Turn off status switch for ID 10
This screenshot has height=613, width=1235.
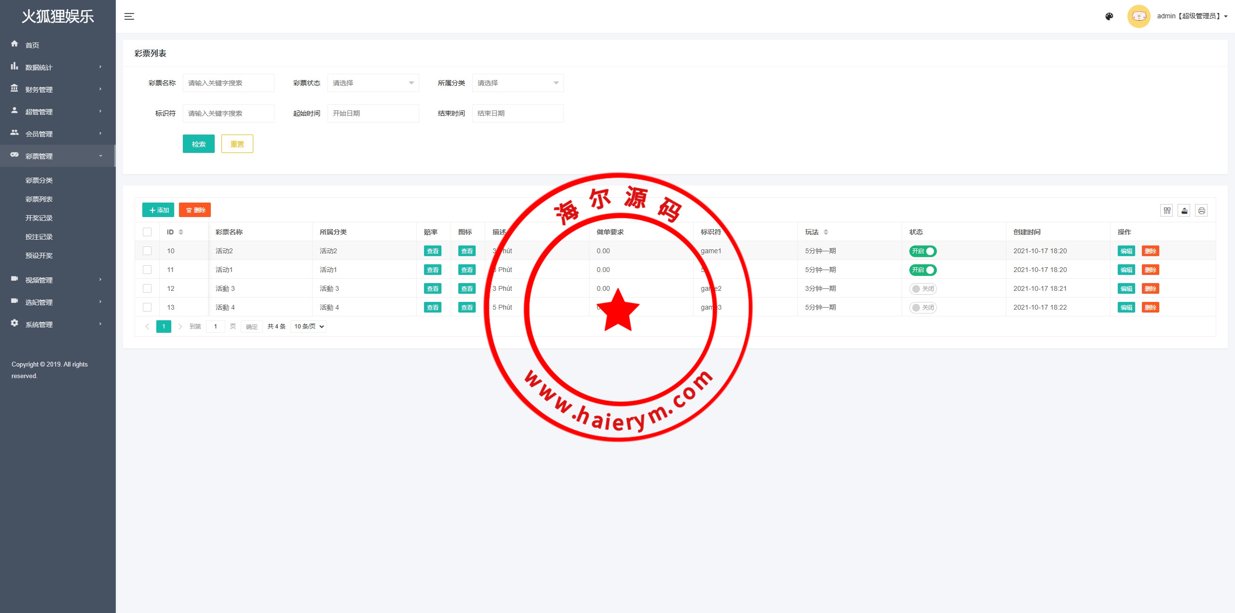pyautogui.click(x=922, y=251)
